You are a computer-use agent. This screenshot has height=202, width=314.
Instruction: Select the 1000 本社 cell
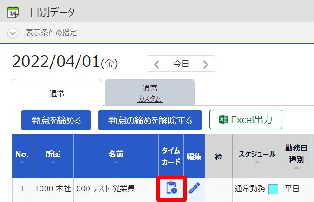(53, 189)
